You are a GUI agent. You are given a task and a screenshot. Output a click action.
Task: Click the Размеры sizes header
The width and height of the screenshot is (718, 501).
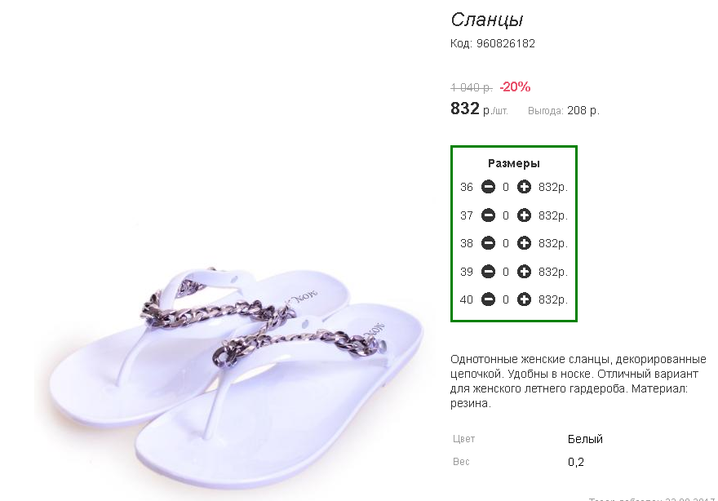pyautogui.click(x=514, y=163)
